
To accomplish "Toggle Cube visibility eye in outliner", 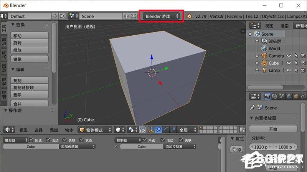I will tap(289, 63).
